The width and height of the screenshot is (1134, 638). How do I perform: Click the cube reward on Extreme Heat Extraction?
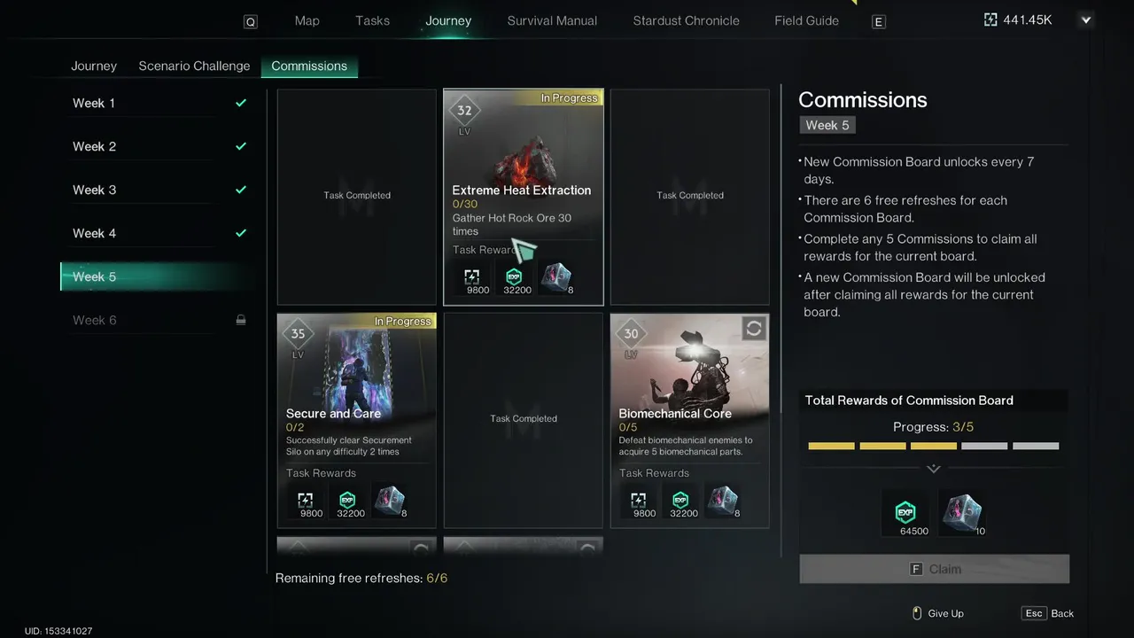coord(557,277)
